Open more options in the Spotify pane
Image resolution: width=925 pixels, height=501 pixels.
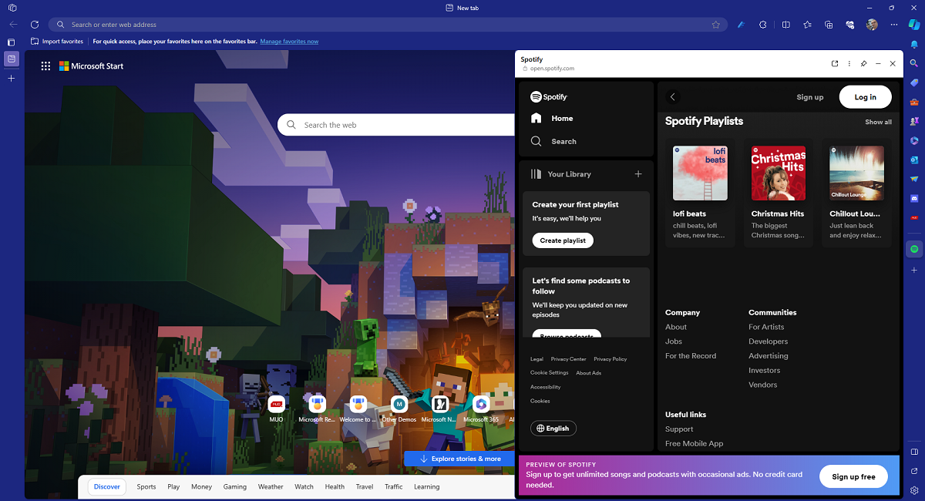tap(849, 63)
